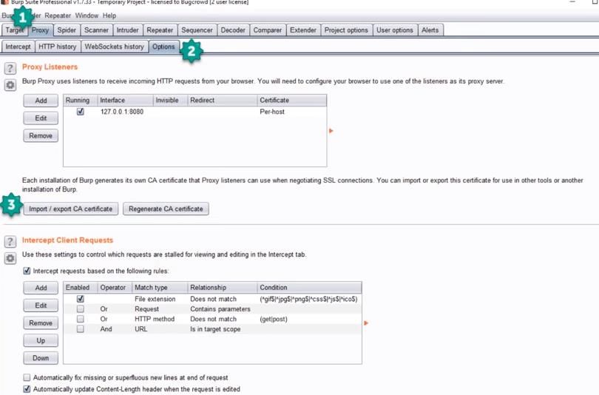This screenshot has height=395, width=599.
Task: Select the Per-host certificate cell
Action: point(272,112)
